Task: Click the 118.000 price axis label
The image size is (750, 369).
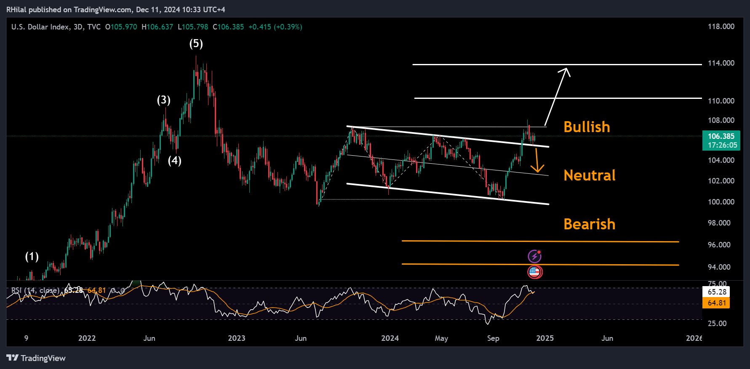Action: tap(721, 27)
